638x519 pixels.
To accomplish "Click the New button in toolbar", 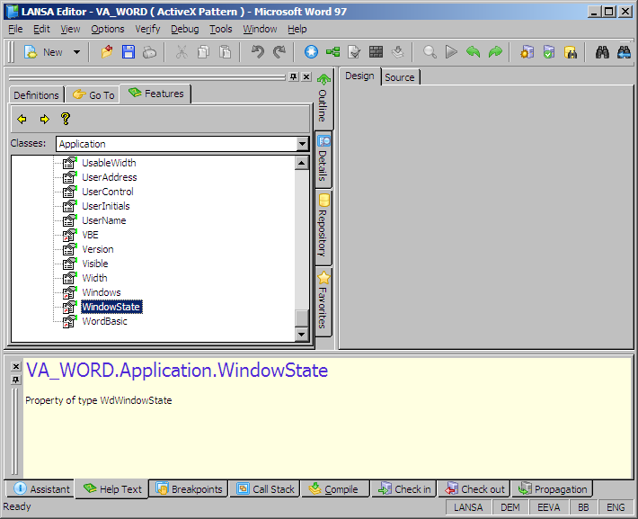I will 45,52.
